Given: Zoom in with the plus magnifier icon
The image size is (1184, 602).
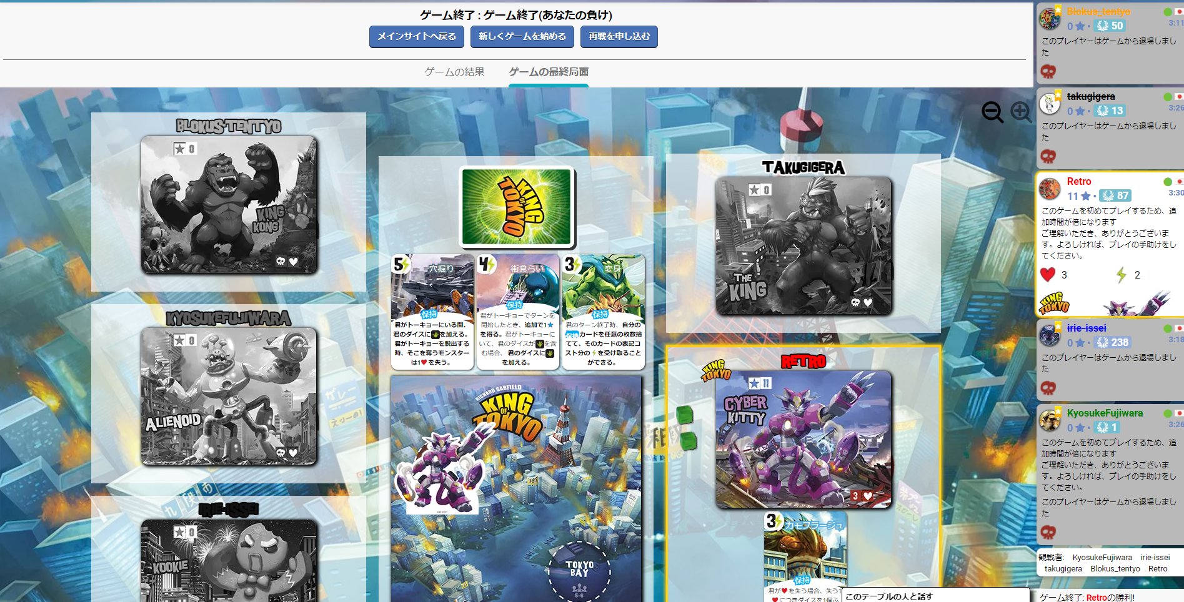Looking at the screenshot, I should click(x=1021, y=112).
